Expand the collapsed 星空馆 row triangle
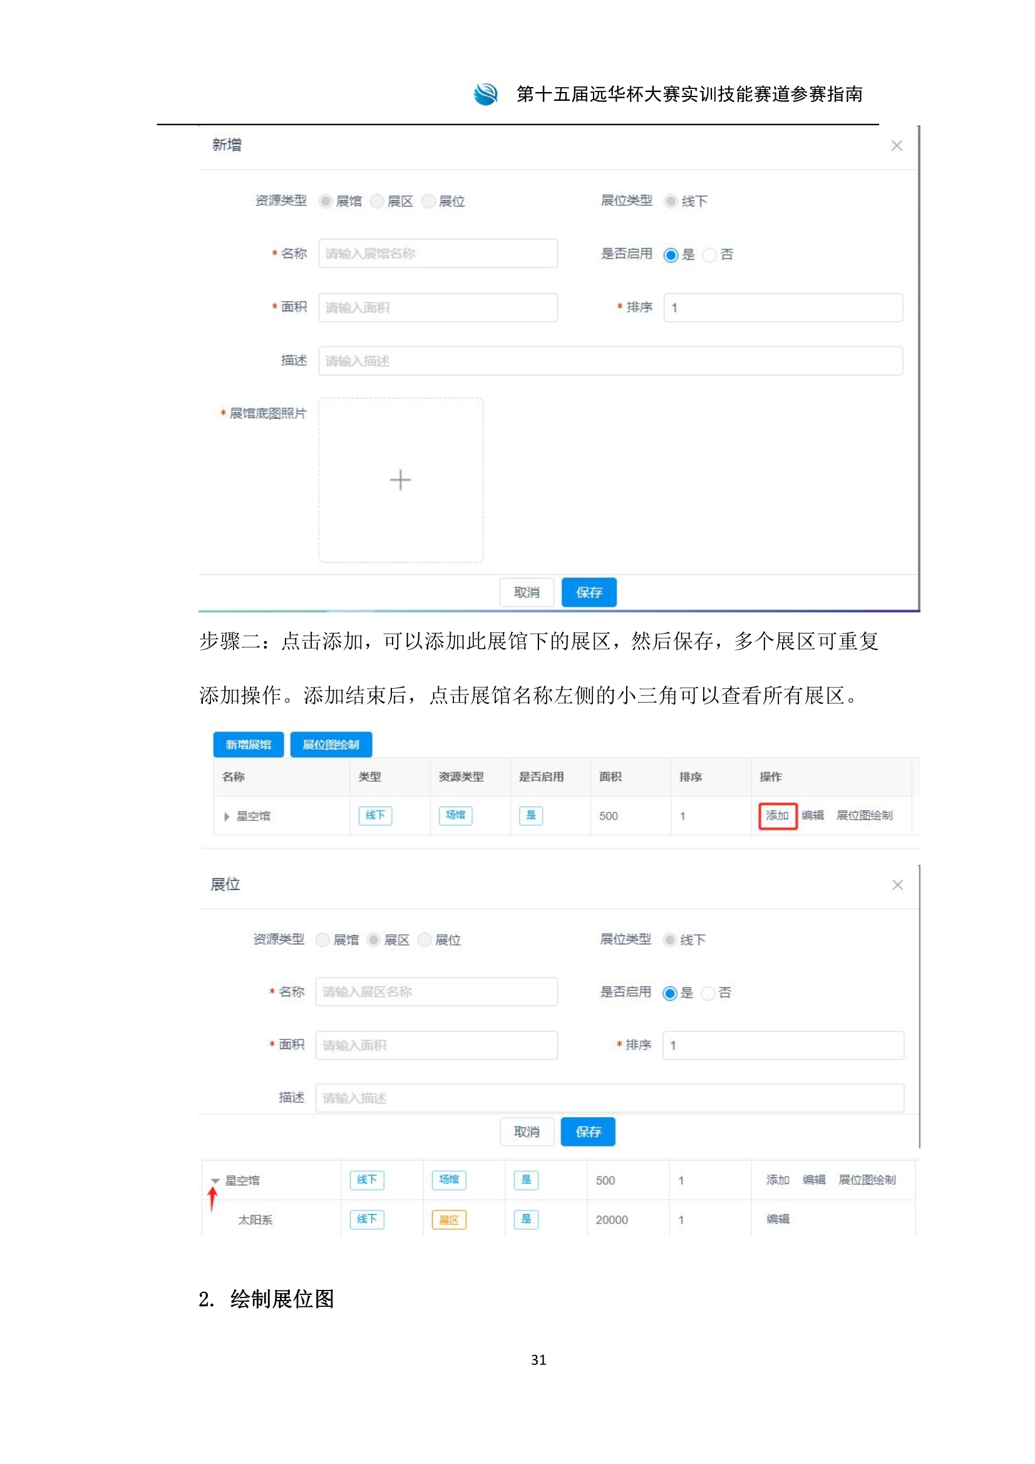 tap(227, 816)
